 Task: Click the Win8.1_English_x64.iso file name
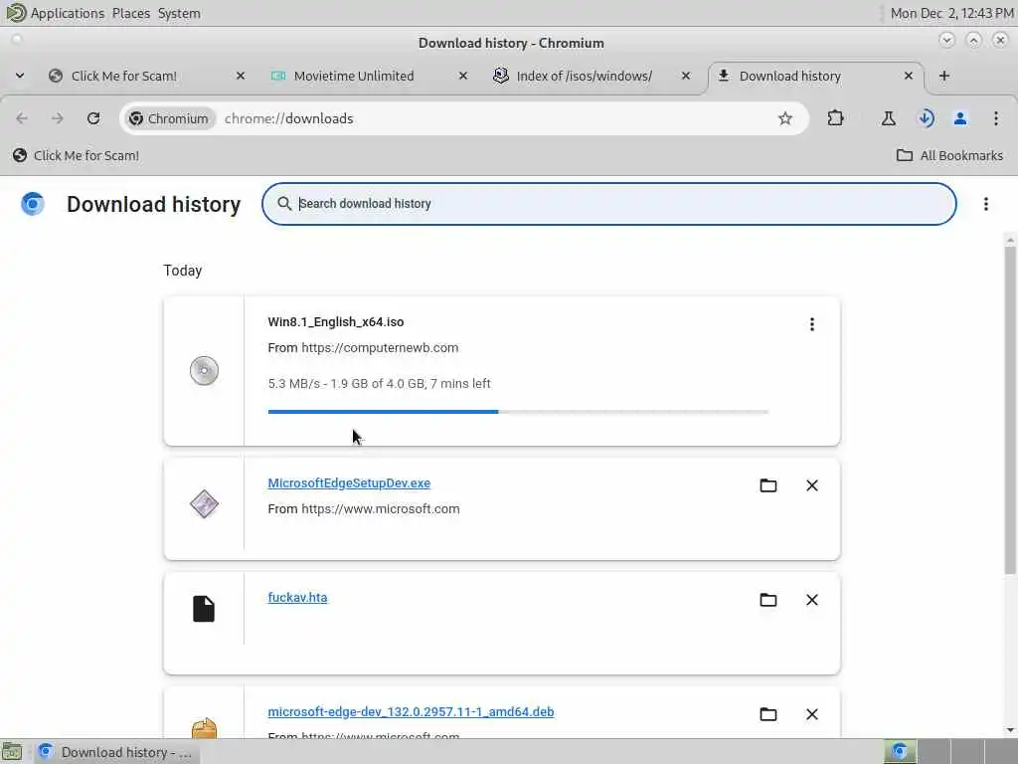tap(336, 321)
